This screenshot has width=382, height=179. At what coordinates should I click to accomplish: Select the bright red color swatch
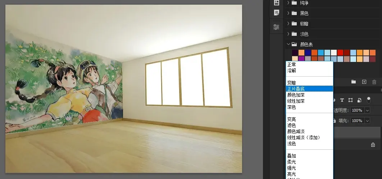tap(340, 53)
